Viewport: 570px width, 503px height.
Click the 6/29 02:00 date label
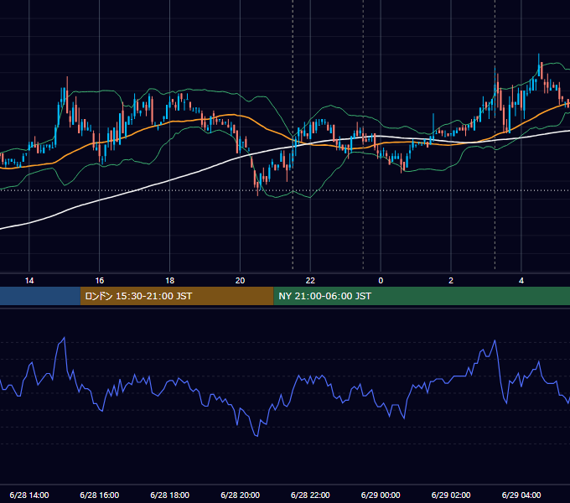pos(451,495)
